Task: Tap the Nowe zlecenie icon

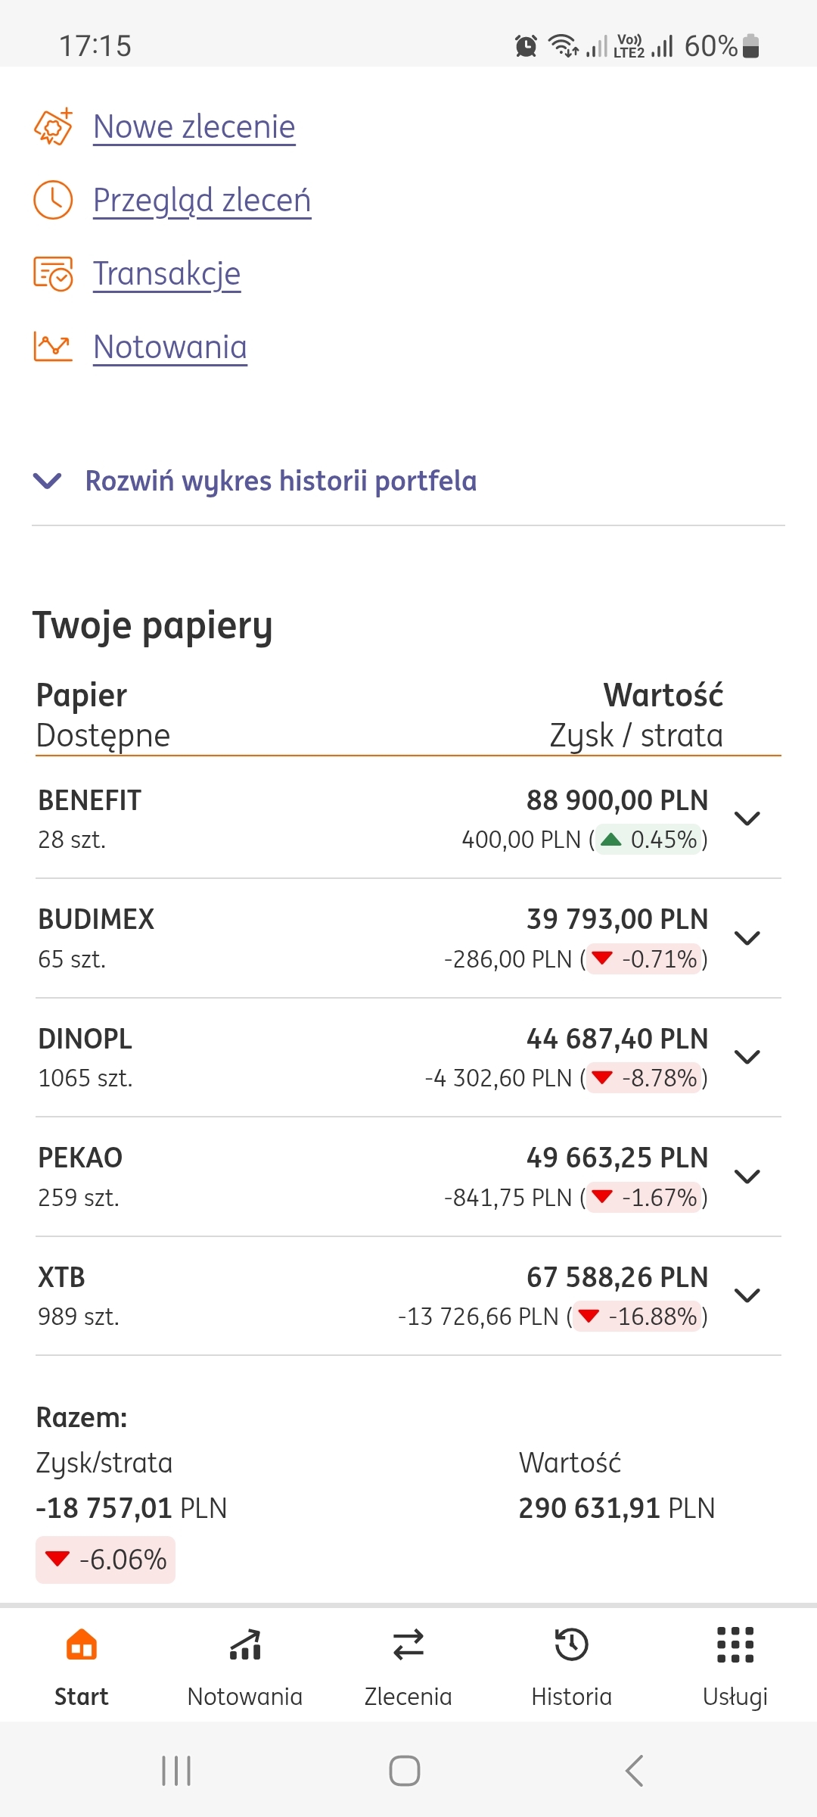Action: [53, 126]
